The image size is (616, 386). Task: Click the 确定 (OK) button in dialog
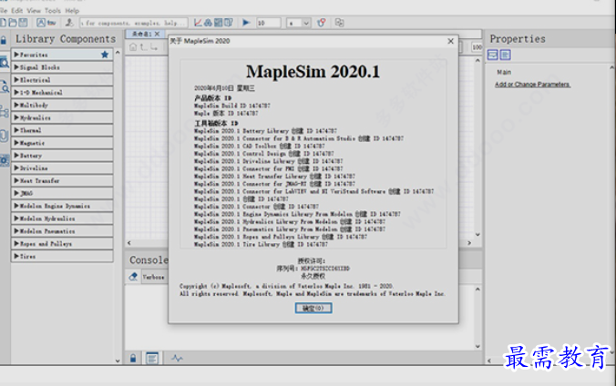pyautogui.click(x=311, y=308)
